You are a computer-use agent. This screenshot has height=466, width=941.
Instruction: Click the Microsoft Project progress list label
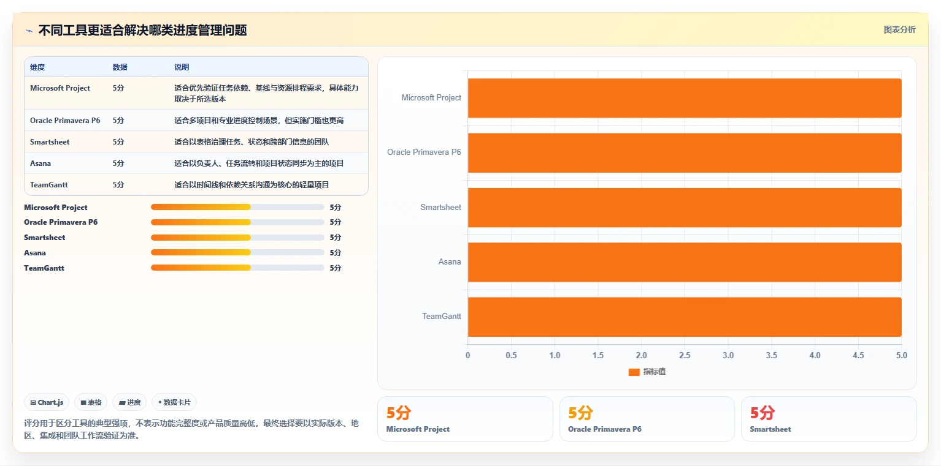56,208
